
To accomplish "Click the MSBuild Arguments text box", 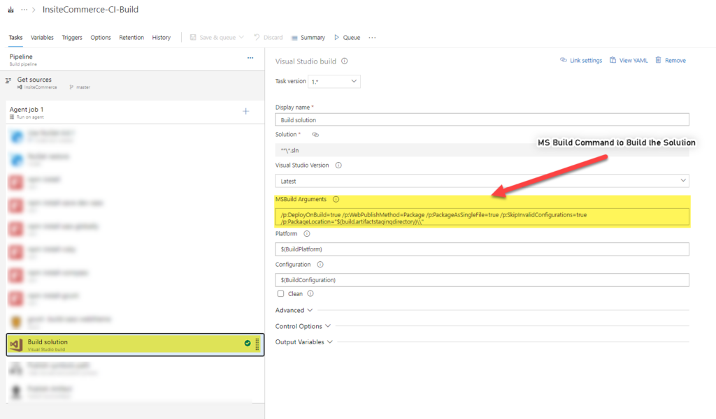I will tap(482, 217).
